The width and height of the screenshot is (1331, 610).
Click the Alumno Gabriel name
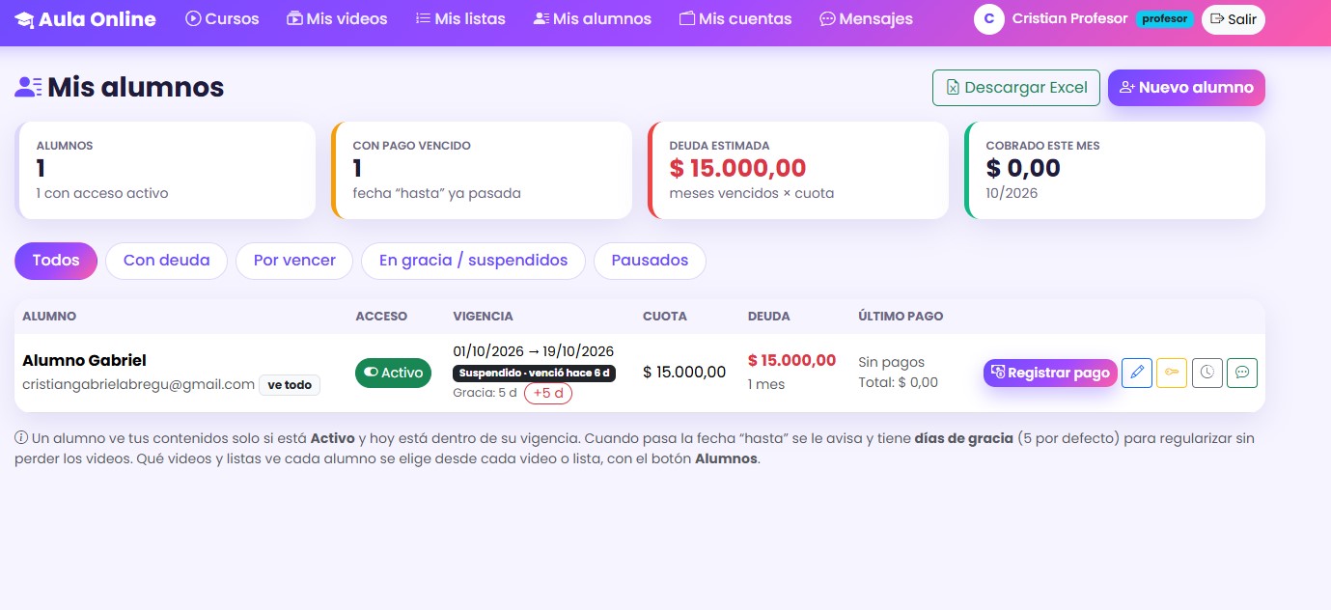coord(84,361)
